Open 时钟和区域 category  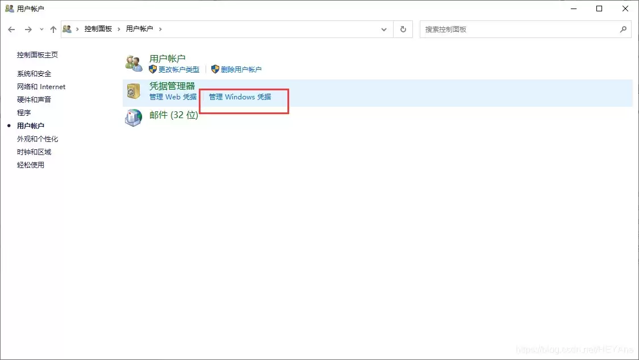(x=34, y=152)
